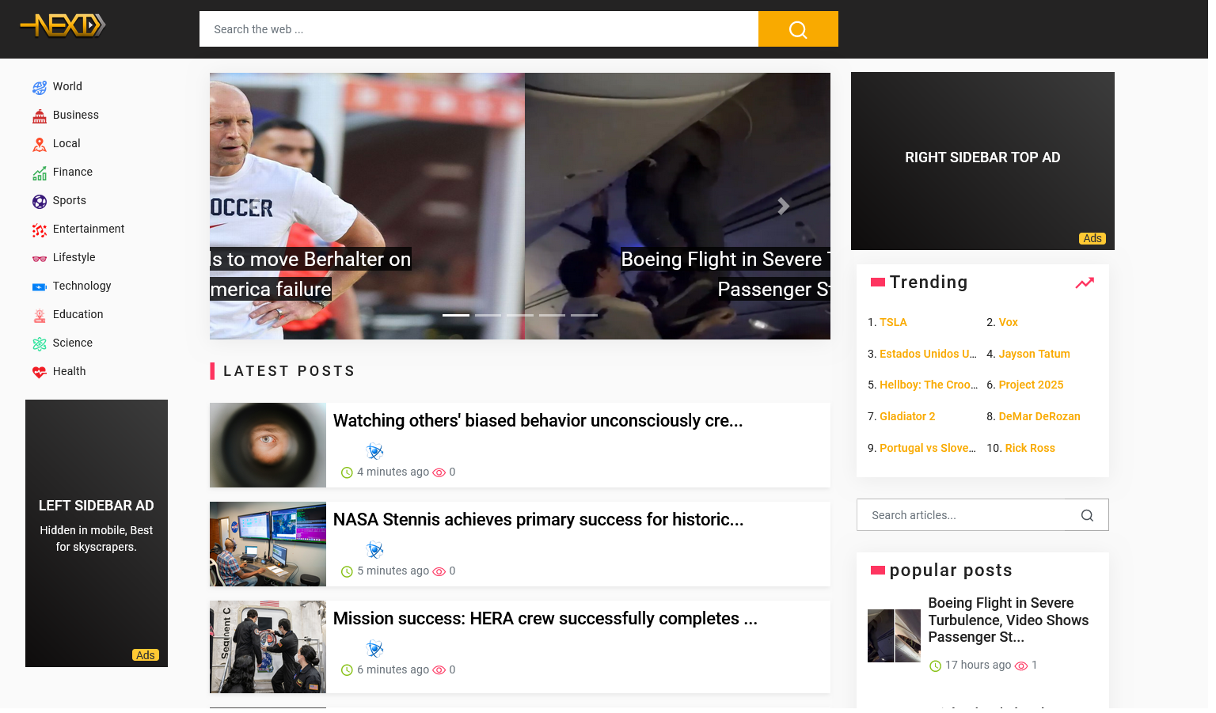Open NASA Stennis article headline
This screenshot has height=713, width=1216.
538,519
